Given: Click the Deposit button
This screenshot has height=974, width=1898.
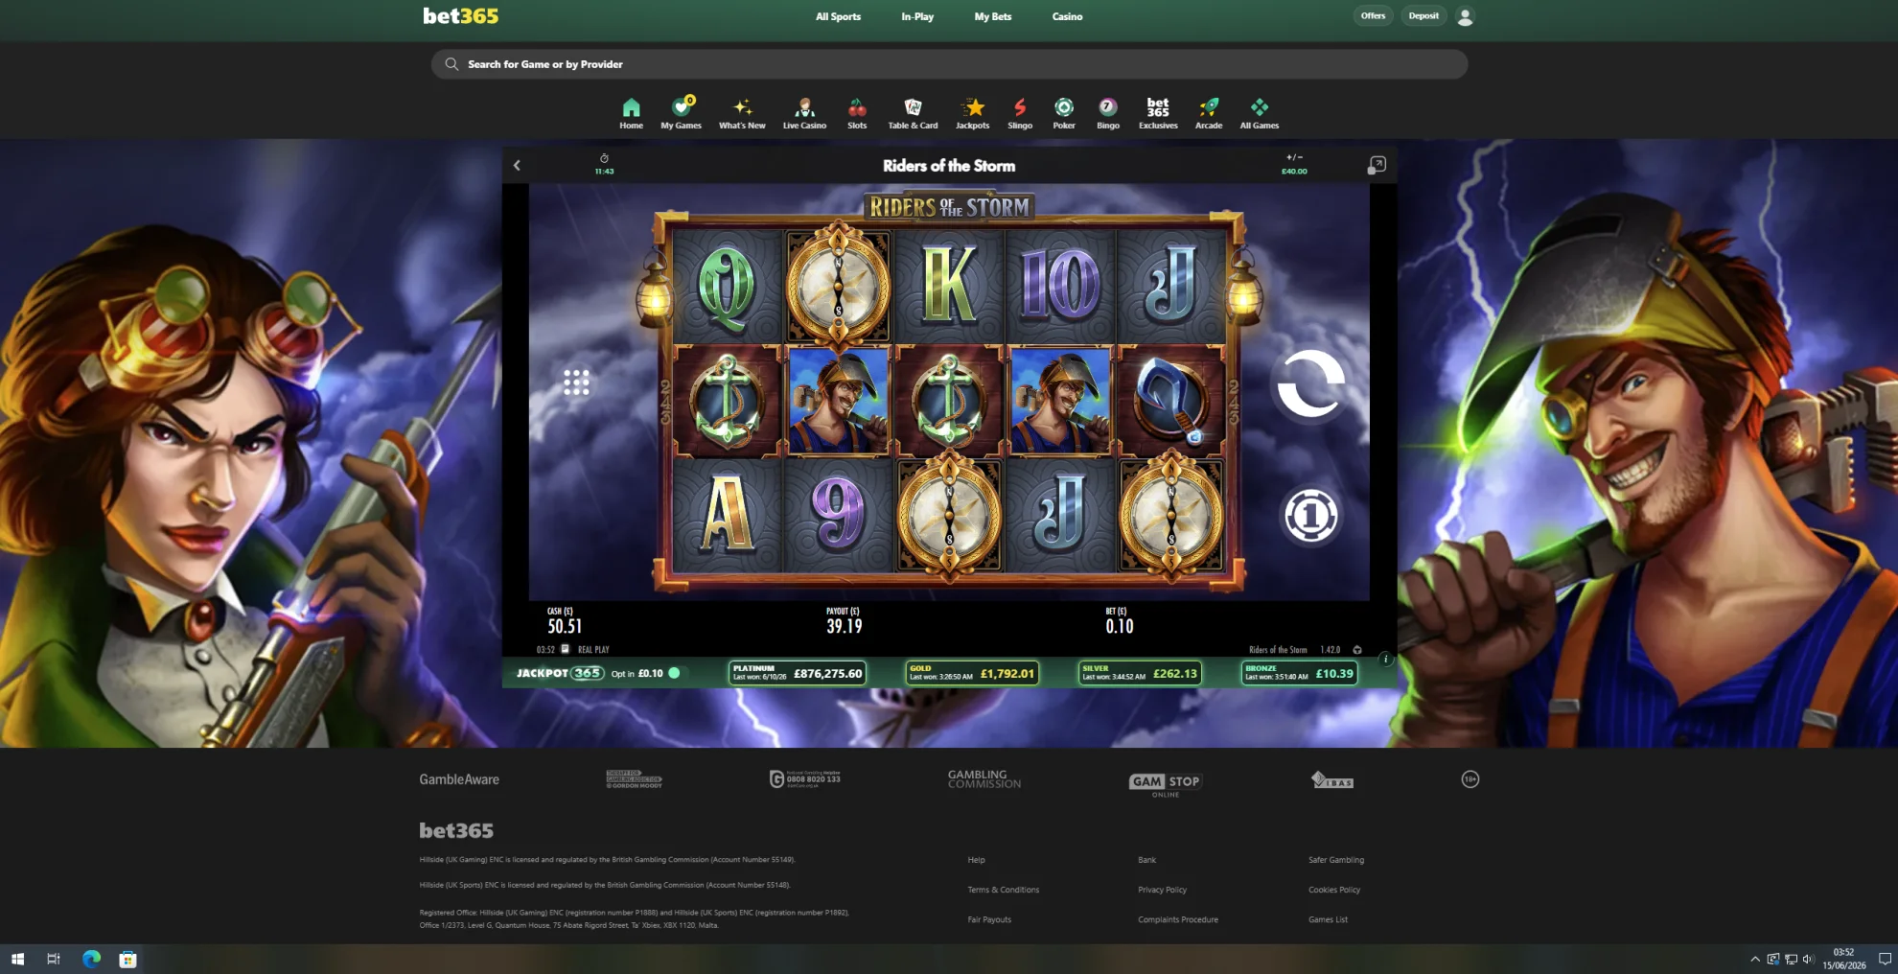Looking at the screenshot, I should pos(1423,15).
